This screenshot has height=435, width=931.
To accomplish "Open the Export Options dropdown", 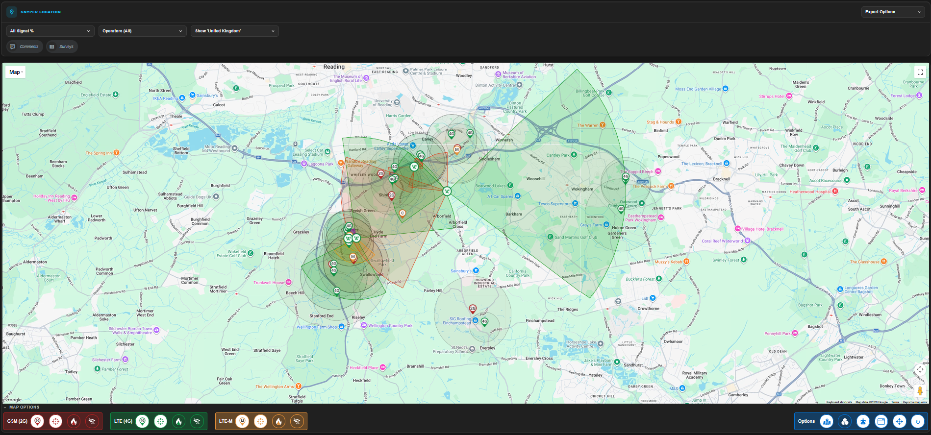I will coord(893,12).
